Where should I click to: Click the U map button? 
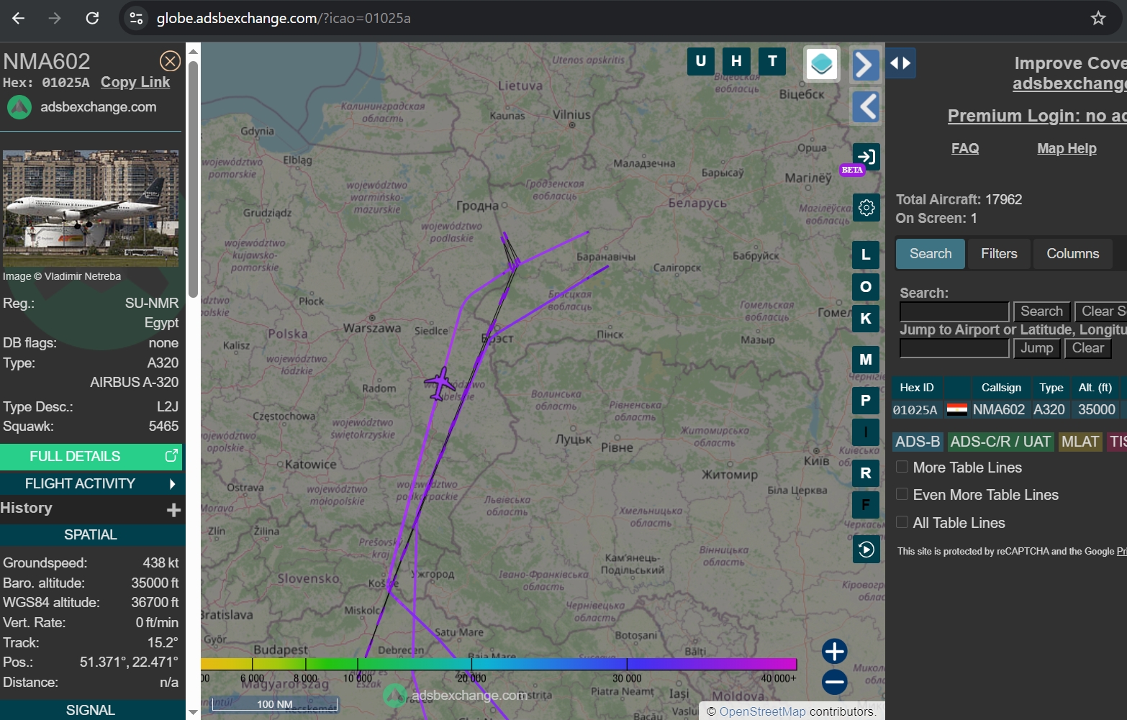(700, 61)
